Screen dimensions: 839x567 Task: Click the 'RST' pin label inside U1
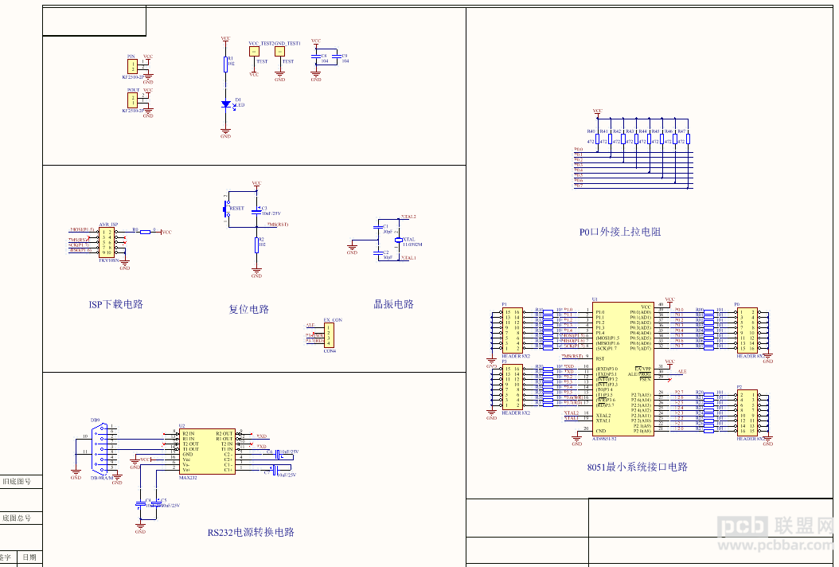click(600, 358)
